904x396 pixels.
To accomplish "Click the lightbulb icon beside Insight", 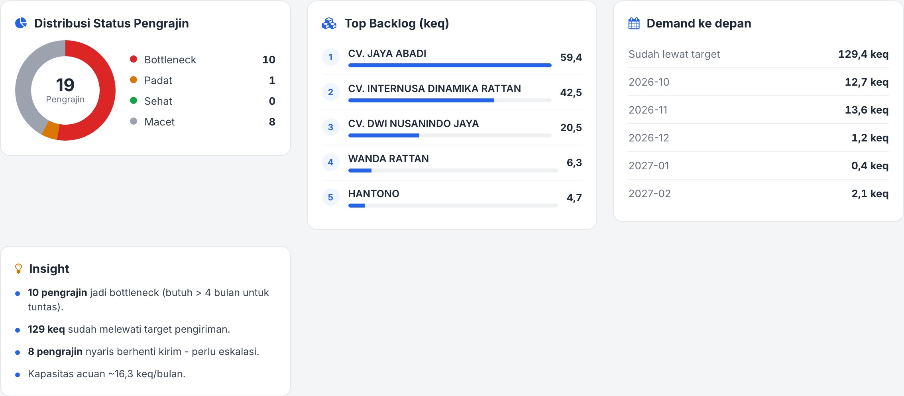I will pos(18,269).
